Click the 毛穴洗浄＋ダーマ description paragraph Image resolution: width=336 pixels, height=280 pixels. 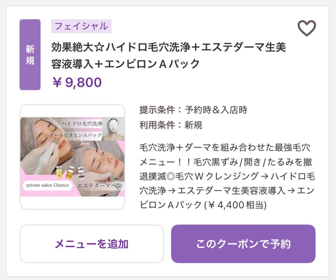(x=227, y=176)
